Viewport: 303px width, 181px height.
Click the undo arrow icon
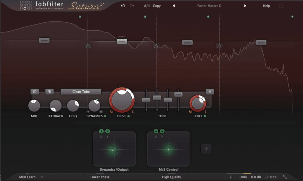(x=123, y=5)
